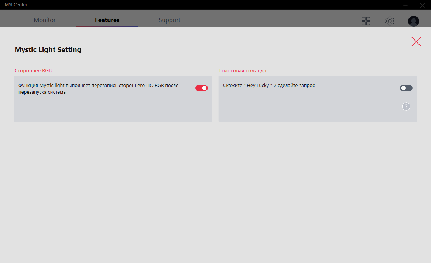Image resolution: width=431 pixels, height=263 pixels.
Task: Close the Mystic Light Setting panel
Action: click(416, 41)
